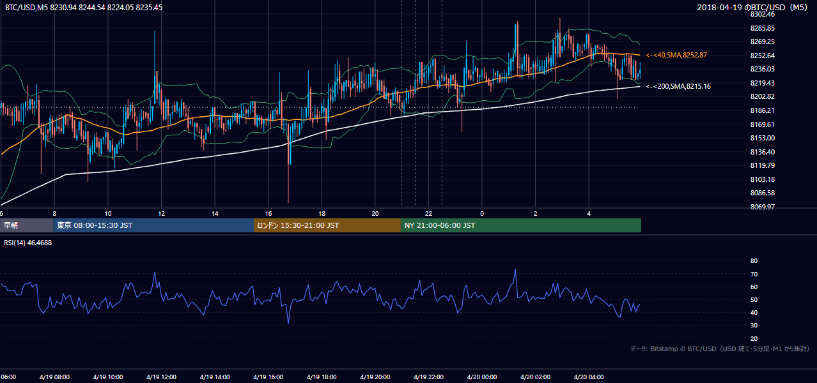Click the 4/19 20:00 date label
This screenshot has width=817, height=383.
coord(374,377)
